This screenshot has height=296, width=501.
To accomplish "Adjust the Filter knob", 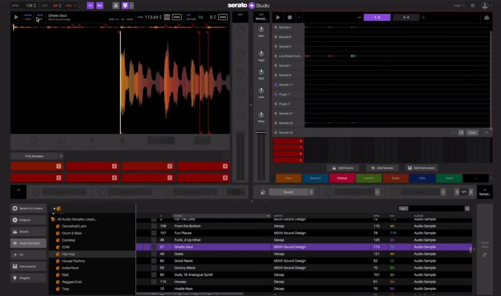I will (x=261, y=115).
